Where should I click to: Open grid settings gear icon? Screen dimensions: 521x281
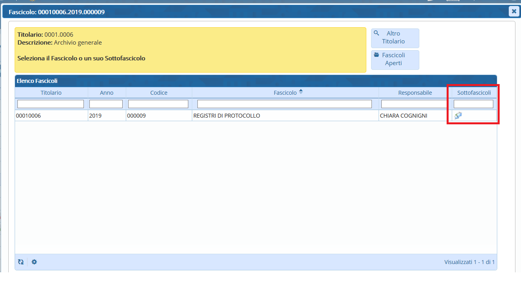point(34,262)
